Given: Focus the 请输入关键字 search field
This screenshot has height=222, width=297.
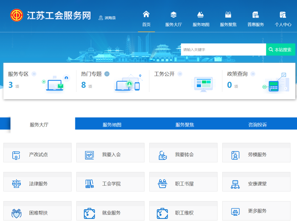Looking at the screenshot, I should click(223, 49).
